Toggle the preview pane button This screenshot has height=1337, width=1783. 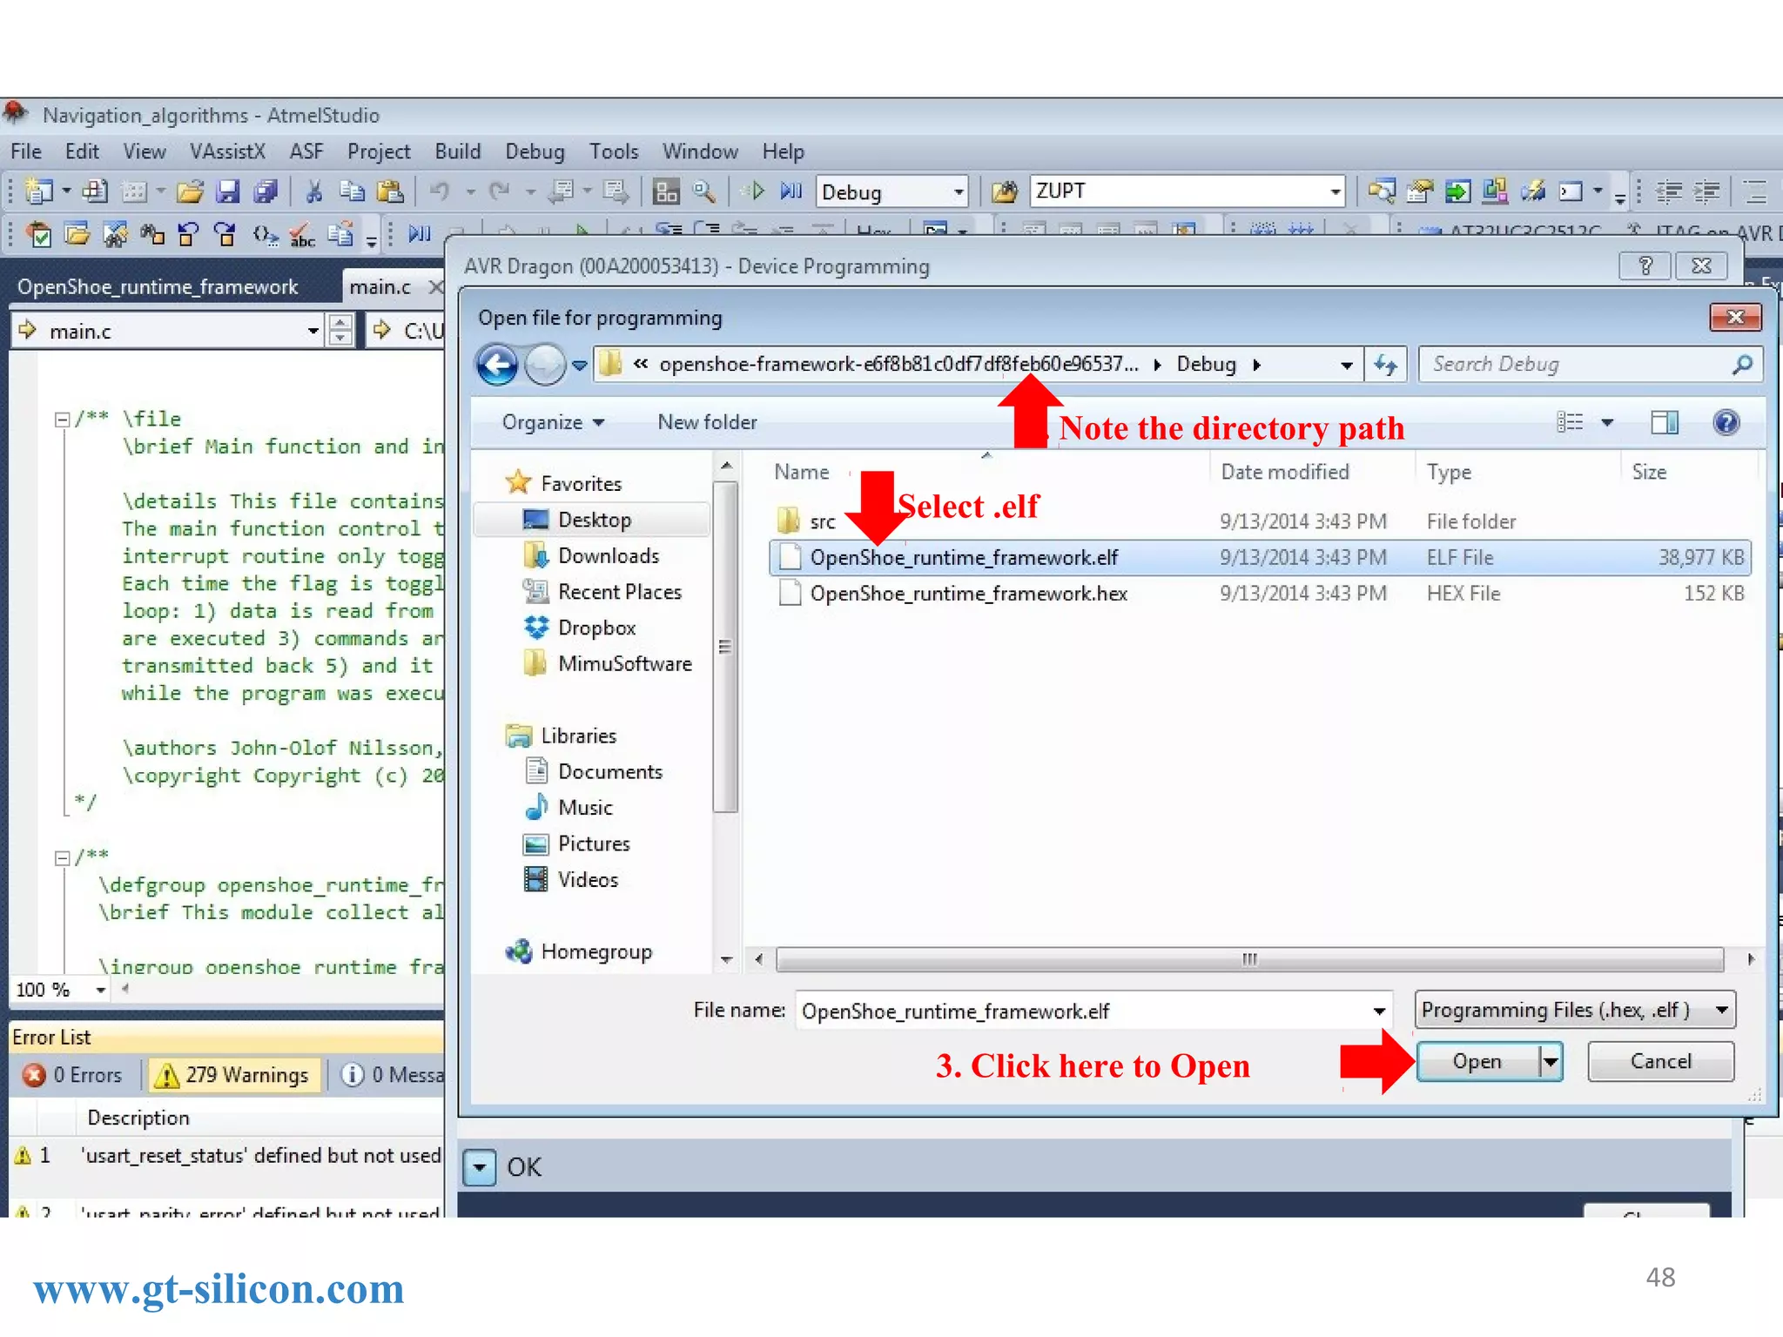coord(1665,422)
